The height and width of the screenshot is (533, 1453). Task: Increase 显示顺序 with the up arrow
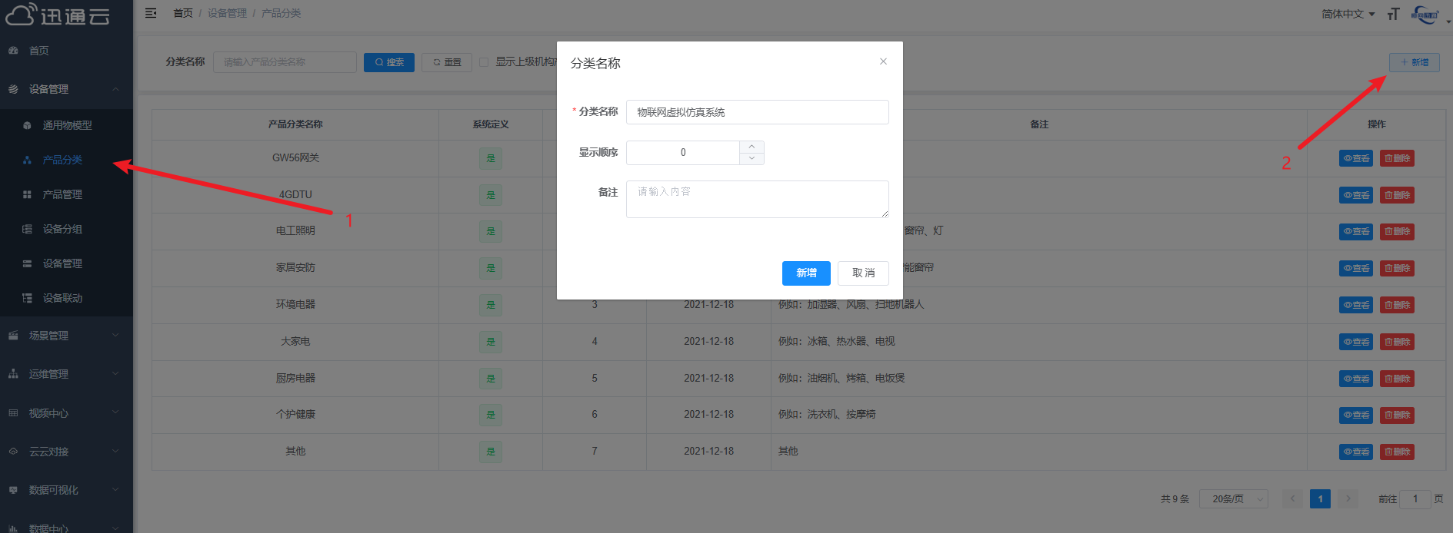(751, 147)
